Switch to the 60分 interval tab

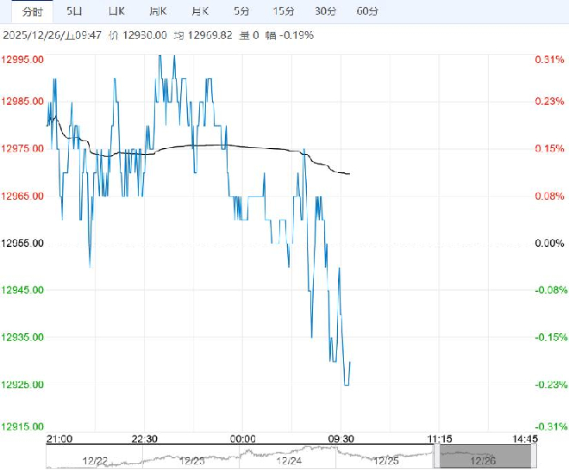(366, 11)
